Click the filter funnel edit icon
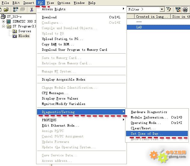Image resolution: width=190 pixels, height=166 pixels. click(169, 9)
